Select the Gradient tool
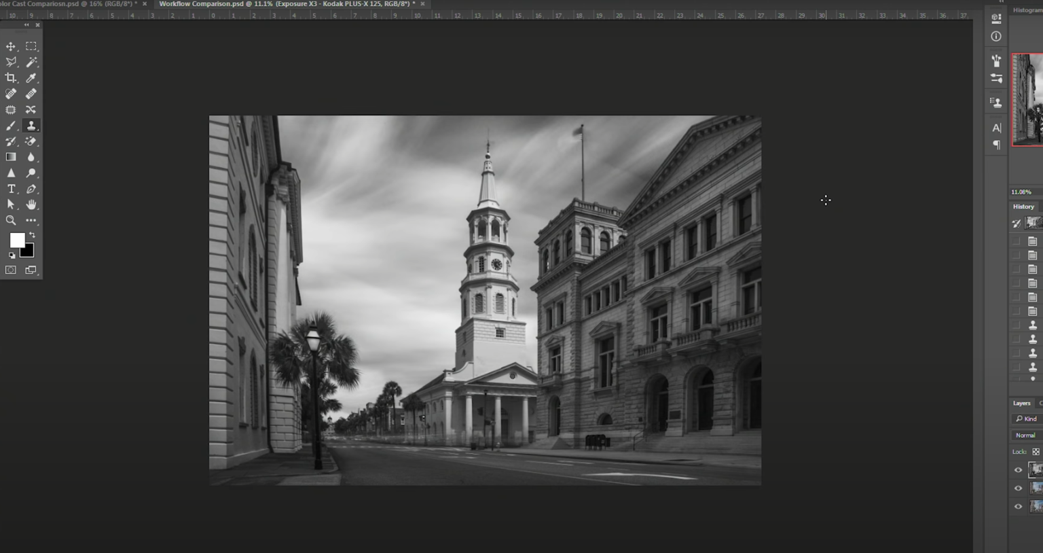The image size is (1043, 553). [10, 156]
